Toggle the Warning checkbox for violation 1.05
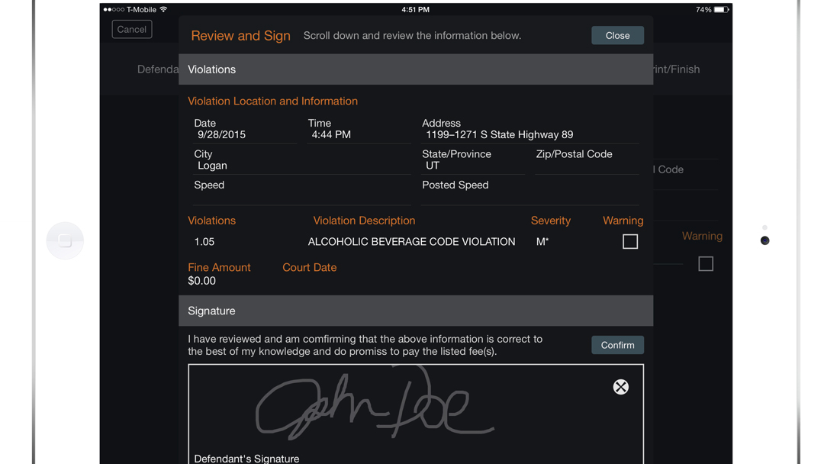The image size is (824, 464). 629,241
